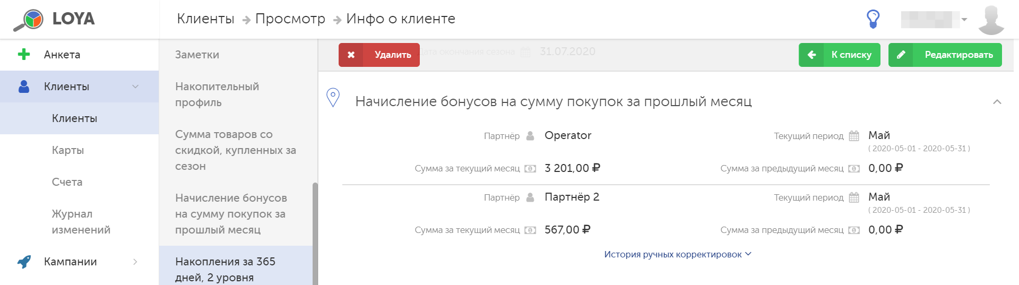Click the red X icon on Удалить
Image resolution: width=1019 pixels, height=285 pixels.
click(351, 55)
